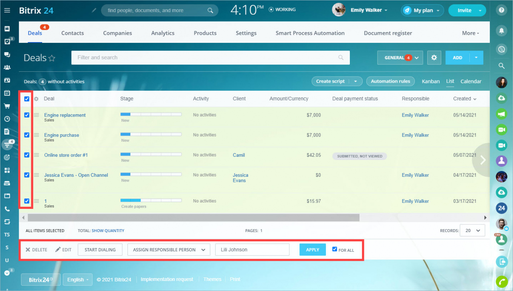This screenshot has height=291, width=513.
Task: Open the workgroups people icon in left sidebar
Action: (7, 67)
